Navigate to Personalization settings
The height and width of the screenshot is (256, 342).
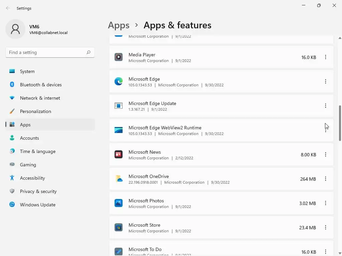pos(35,111)
